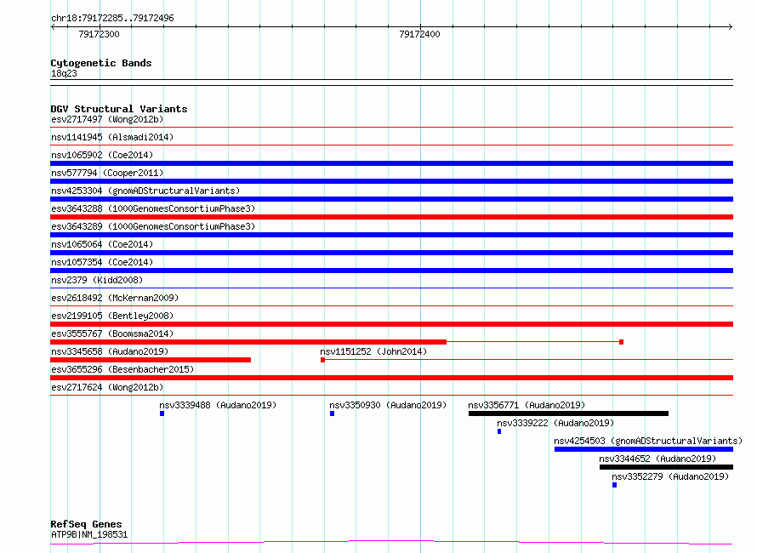This screenshot has width=757, height=553.
Task: Click the nsv3339222 (Audano2019) label
Action: (555, 423)
